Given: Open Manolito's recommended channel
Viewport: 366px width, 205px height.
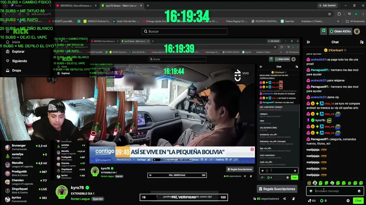Looking at the screenshot, I should coord(26,165).
